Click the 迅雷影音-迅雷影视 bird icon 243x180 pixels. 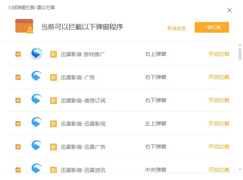coord(36,123)
